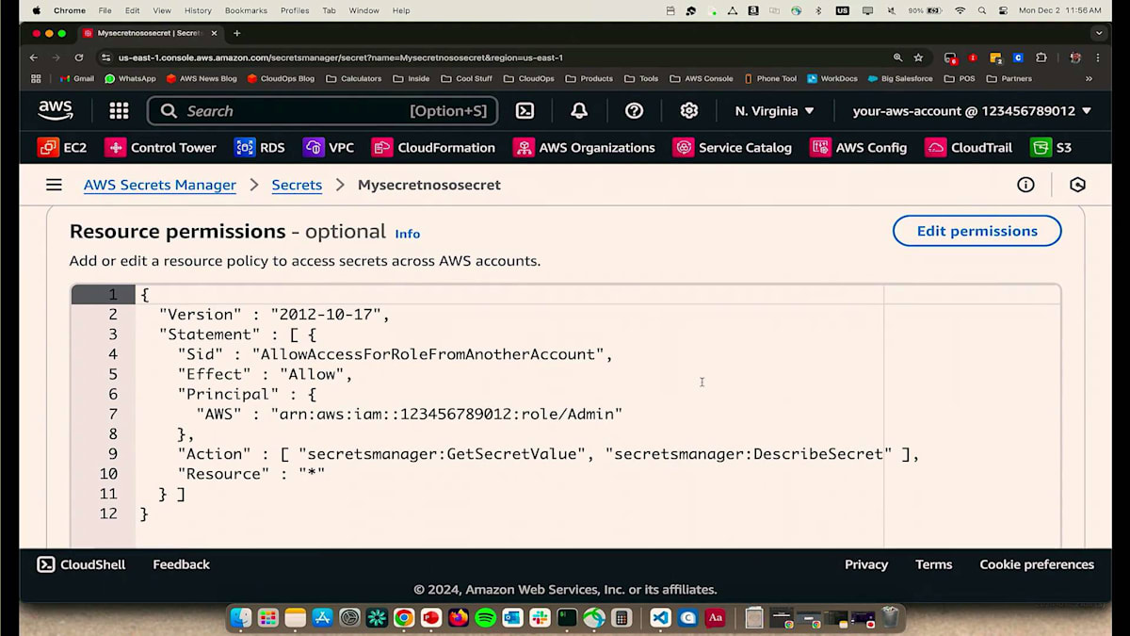Open the AWS services grid menu
This screenshot has height=636, width=1130.
(x=119, y=111)
